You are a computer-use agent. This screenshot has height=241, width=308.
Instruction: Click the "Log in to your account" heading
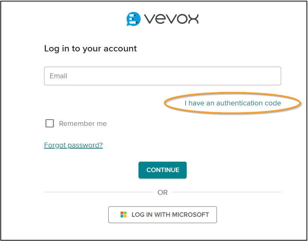[x=90, y=48]
